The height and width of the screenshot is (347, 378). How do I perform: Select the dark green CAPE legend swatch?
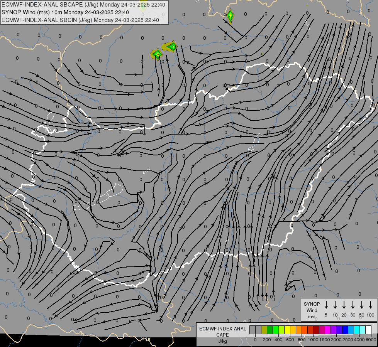pyautogui.click(x=270, y=330)
